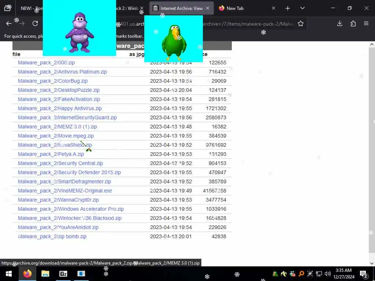Viewport: 375px width, 281px height.
Task: Open the Security Defender 2015.zip link
Action: pos(69,172)
